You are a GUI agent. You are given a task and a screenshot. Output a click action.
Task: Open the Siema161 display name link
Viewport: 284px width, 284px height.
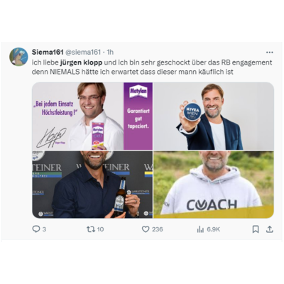pos(48,52)
